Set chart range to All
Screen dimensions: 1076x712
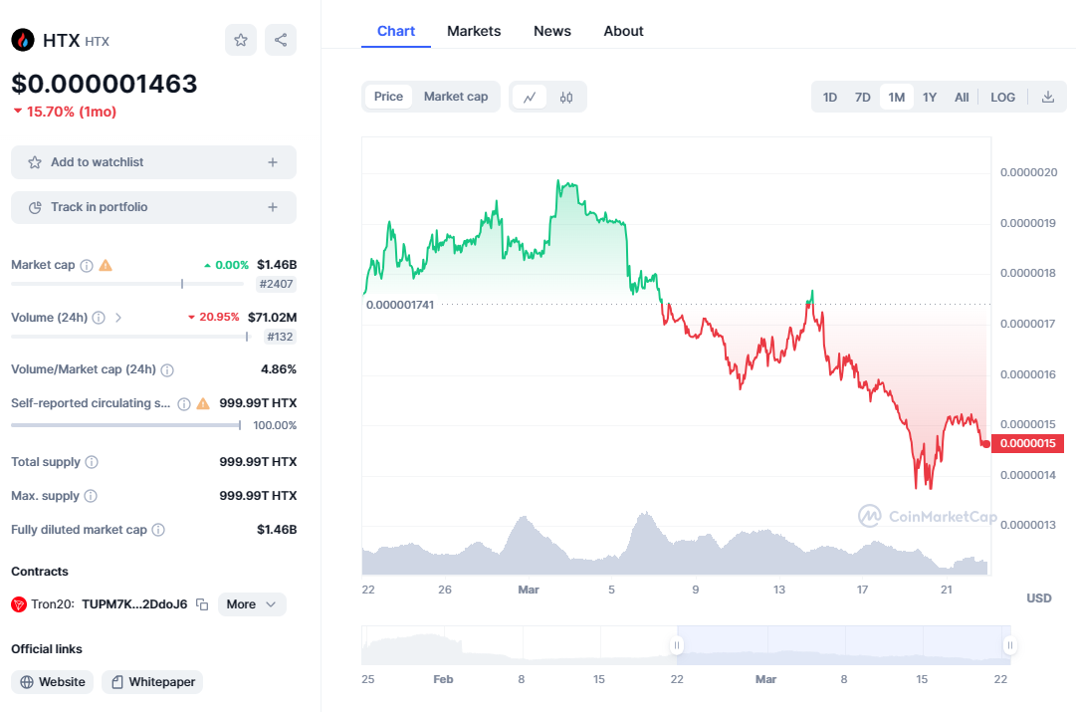[x=962, y=97]
